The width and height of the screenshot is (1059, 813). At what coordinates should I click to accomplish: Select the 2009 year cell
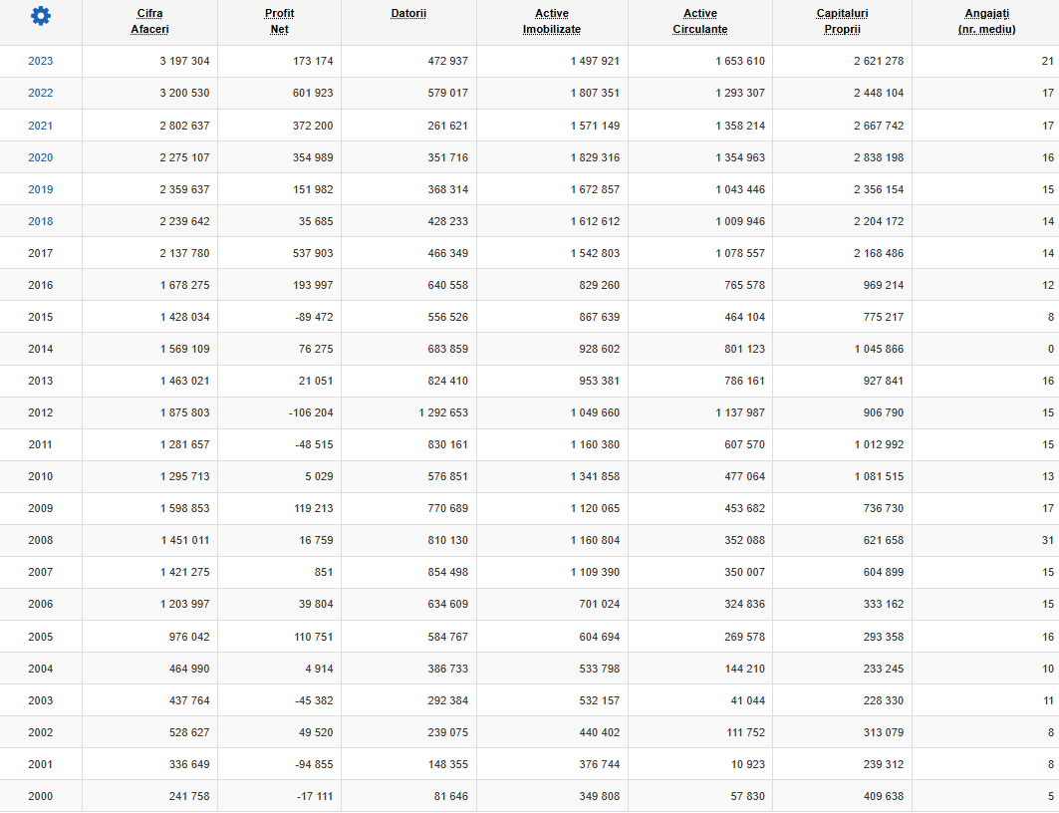41,508
